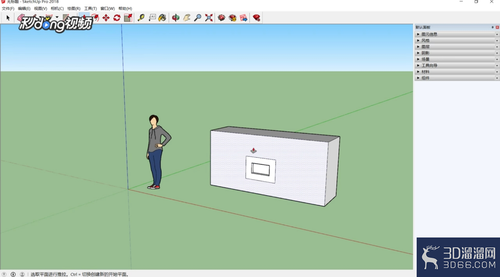Click Send to LayOut icon
This screenshot has height=277, width=500.
[x=244, y=18]
